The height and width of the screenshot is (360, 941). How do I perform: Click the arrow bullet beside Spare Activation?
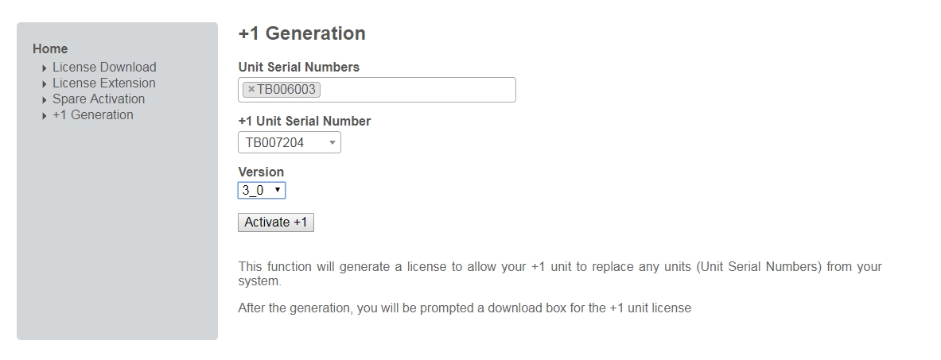45,100
